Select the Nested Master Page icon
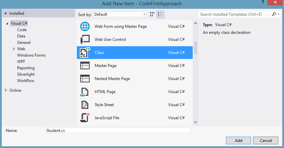This screenshot has height=148, width=284. 85,79
